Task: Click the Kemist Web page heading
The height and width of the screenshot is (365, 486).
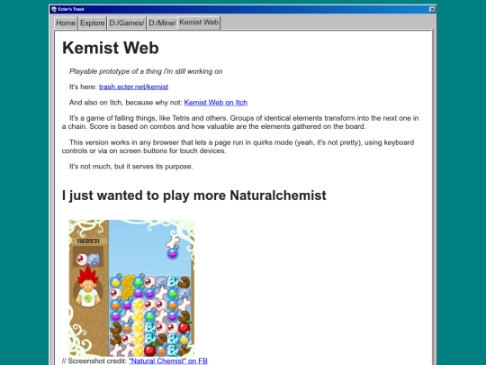Action: coord(111,48)
